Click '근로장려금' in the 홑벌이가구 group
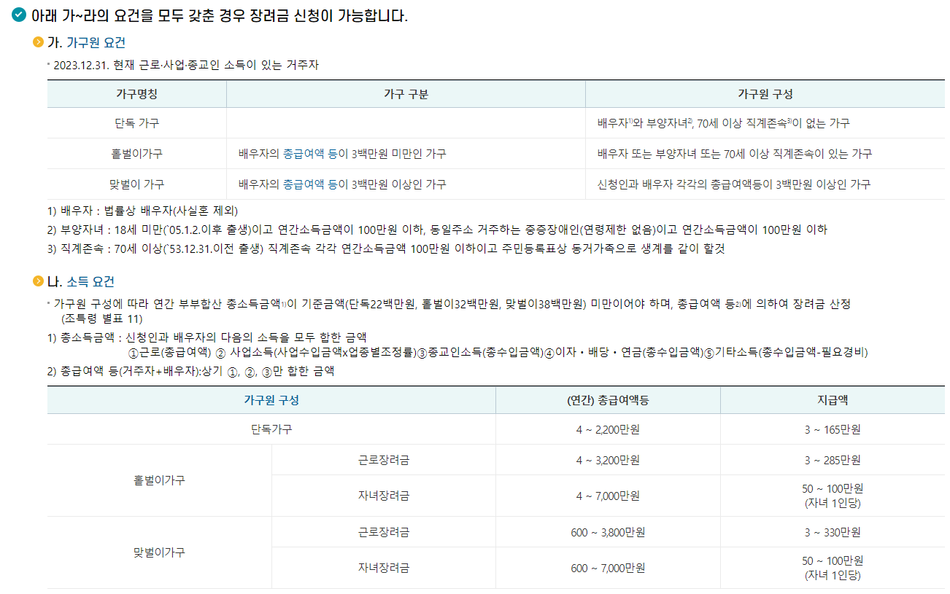This screenshot has width=950, height=594. (x=384, y=460)
